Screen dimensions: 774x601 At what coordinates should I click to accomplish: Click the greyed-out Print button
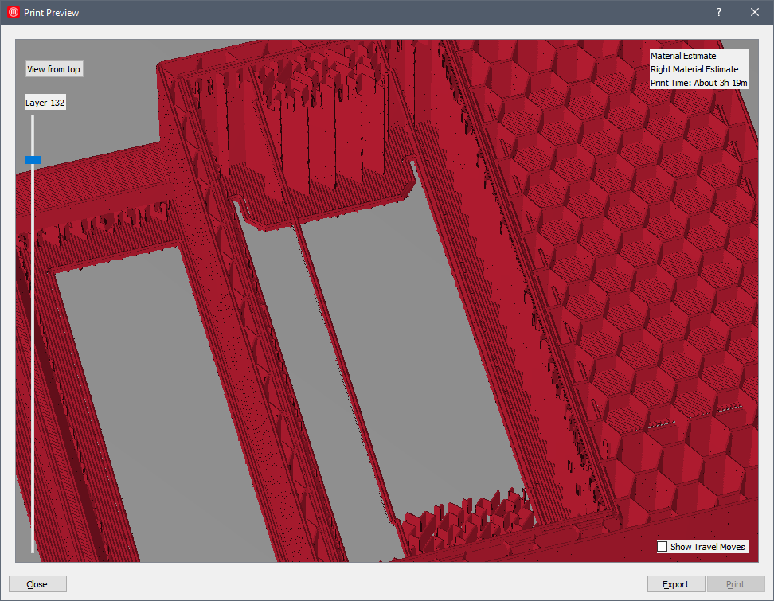coord(735,584)
